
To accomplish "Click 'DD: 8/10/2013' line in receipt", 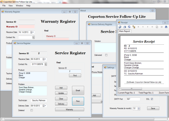I will [131, 71].
